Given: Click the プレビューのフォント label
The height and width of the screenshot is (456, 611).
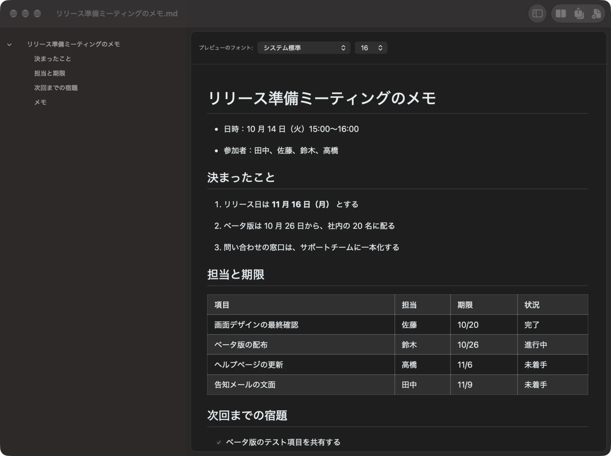Looking at the screenshot, I should click(x=226, y=48).
